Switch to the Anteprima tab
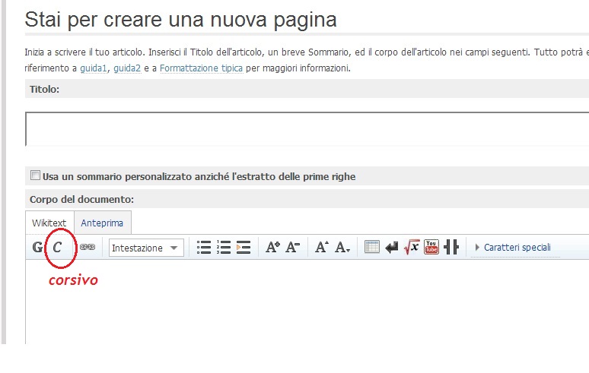The width and height of the screenshot is (589, 373). (102, 223)
